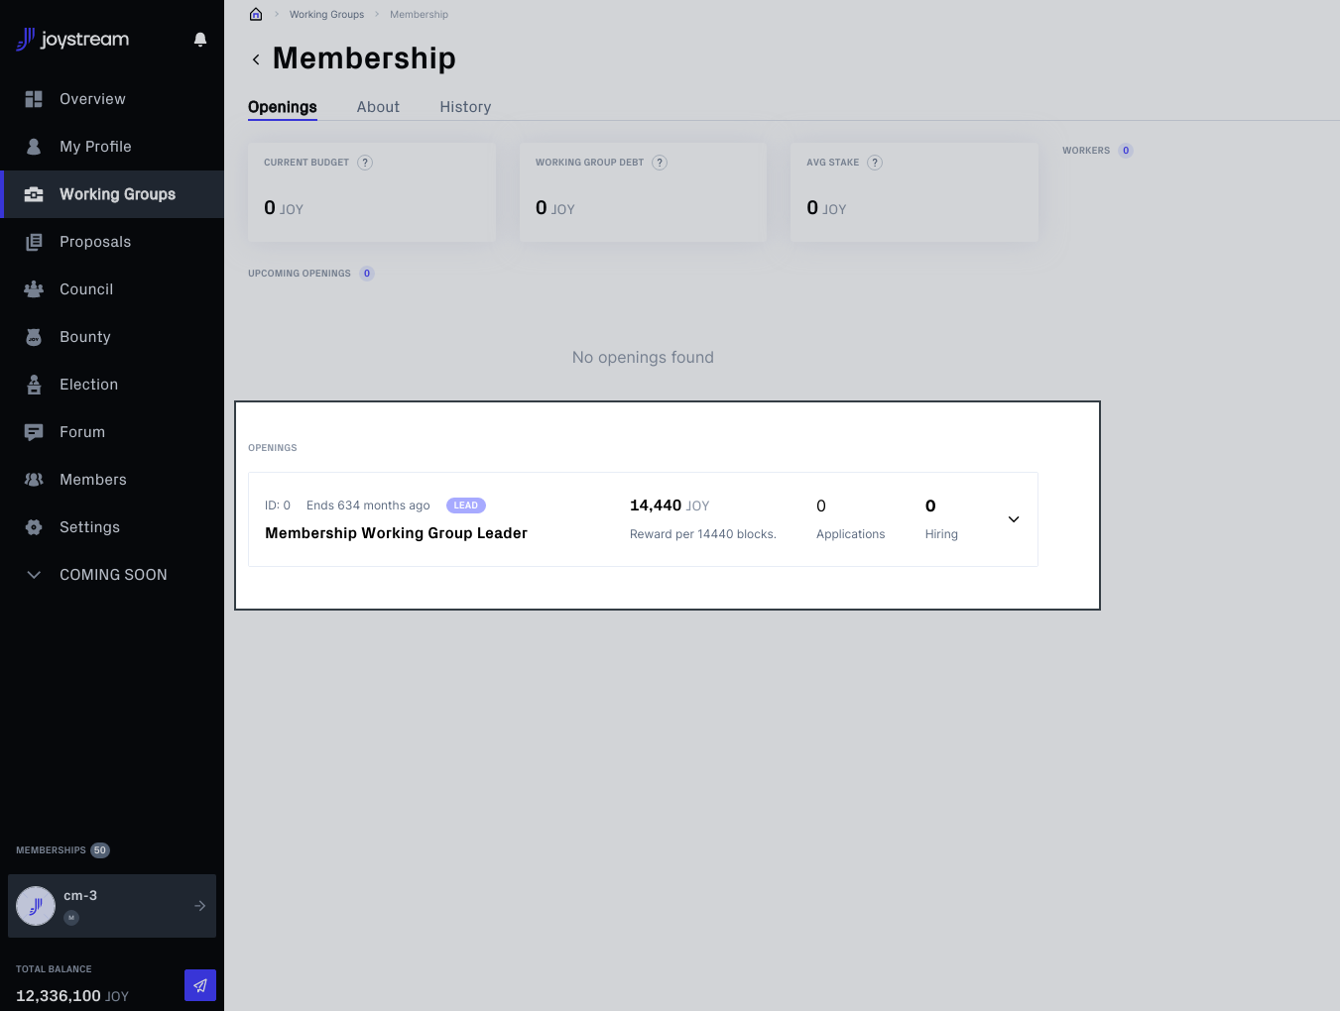1340x1011 pixels.
Task: Click the back arrow next to Membership title
Action: 256,58
